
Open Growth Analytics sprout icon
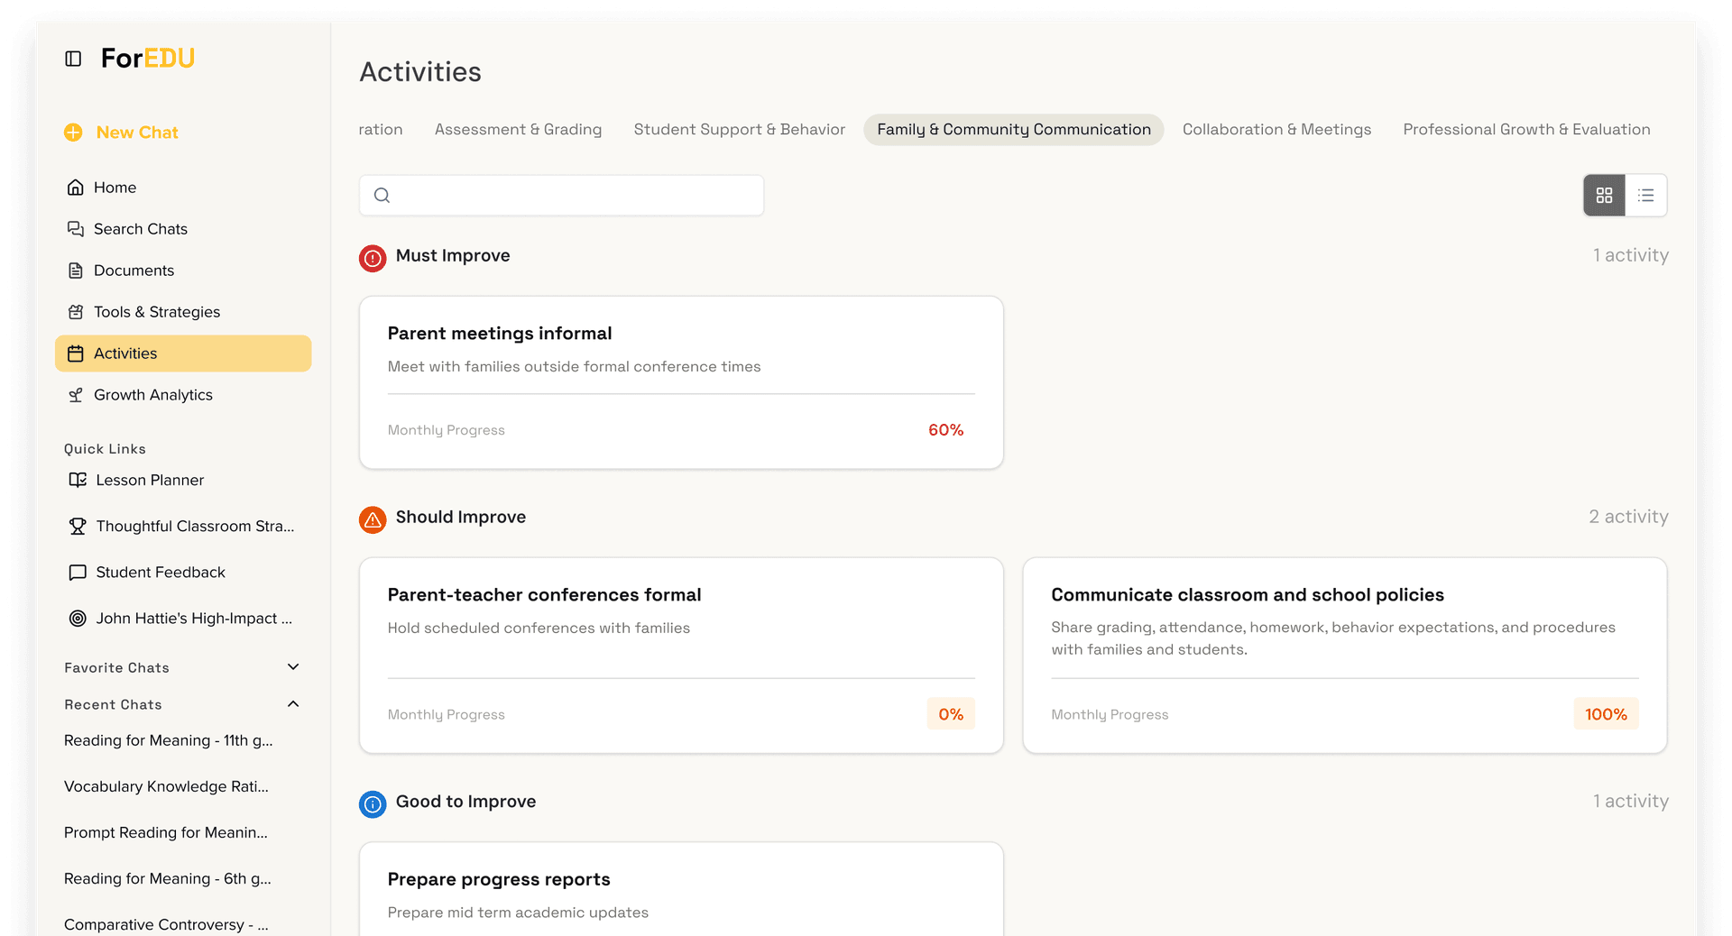pyautogui.click(x=76, y=395)
